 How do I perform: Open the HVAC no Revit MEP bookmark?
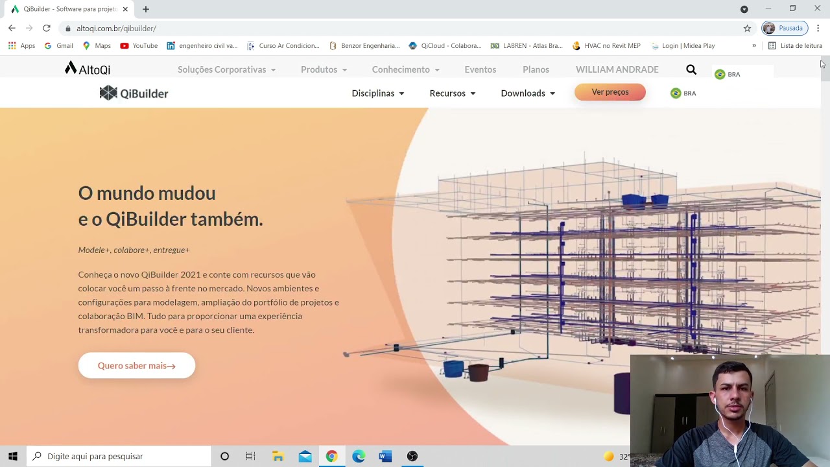606,45
